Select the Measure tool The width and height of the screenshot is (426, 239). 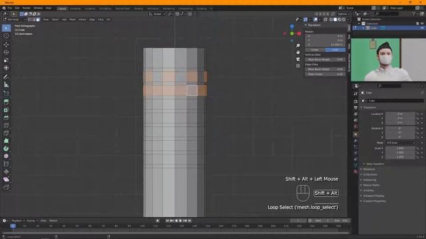[x=6, y=84]
